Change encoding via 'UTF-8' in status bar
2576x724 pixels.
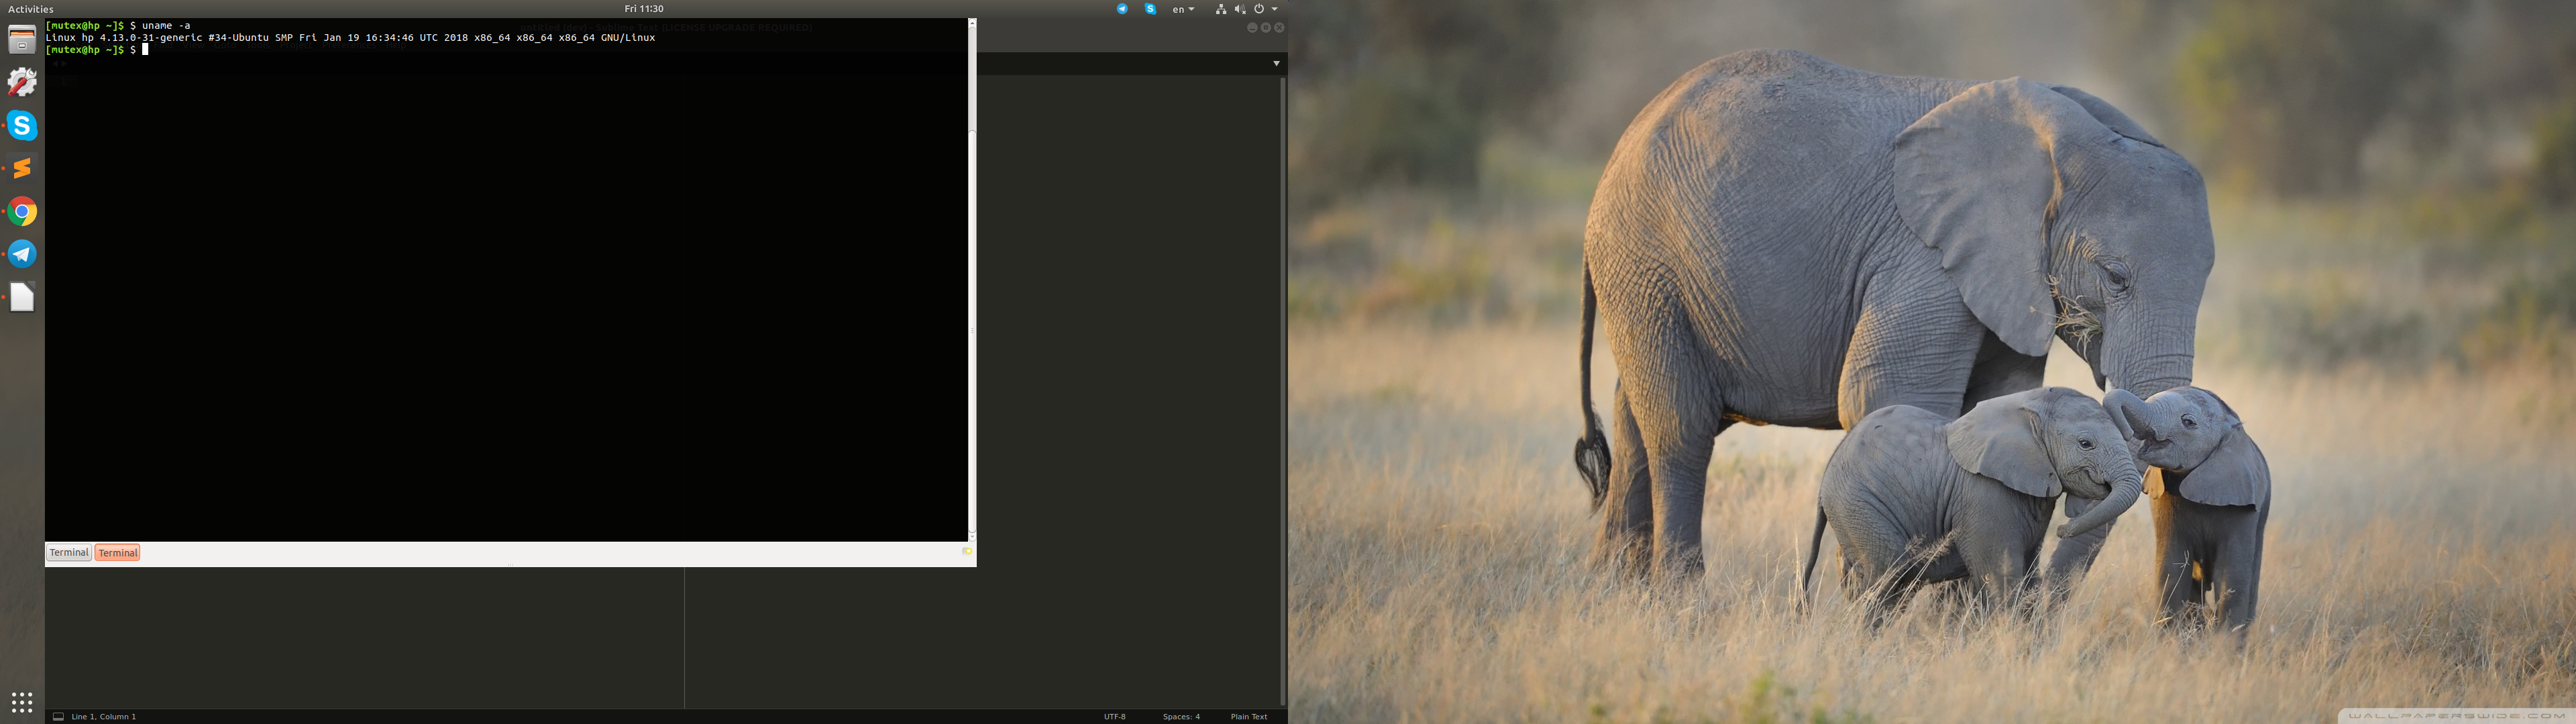tap(1115, 716)
